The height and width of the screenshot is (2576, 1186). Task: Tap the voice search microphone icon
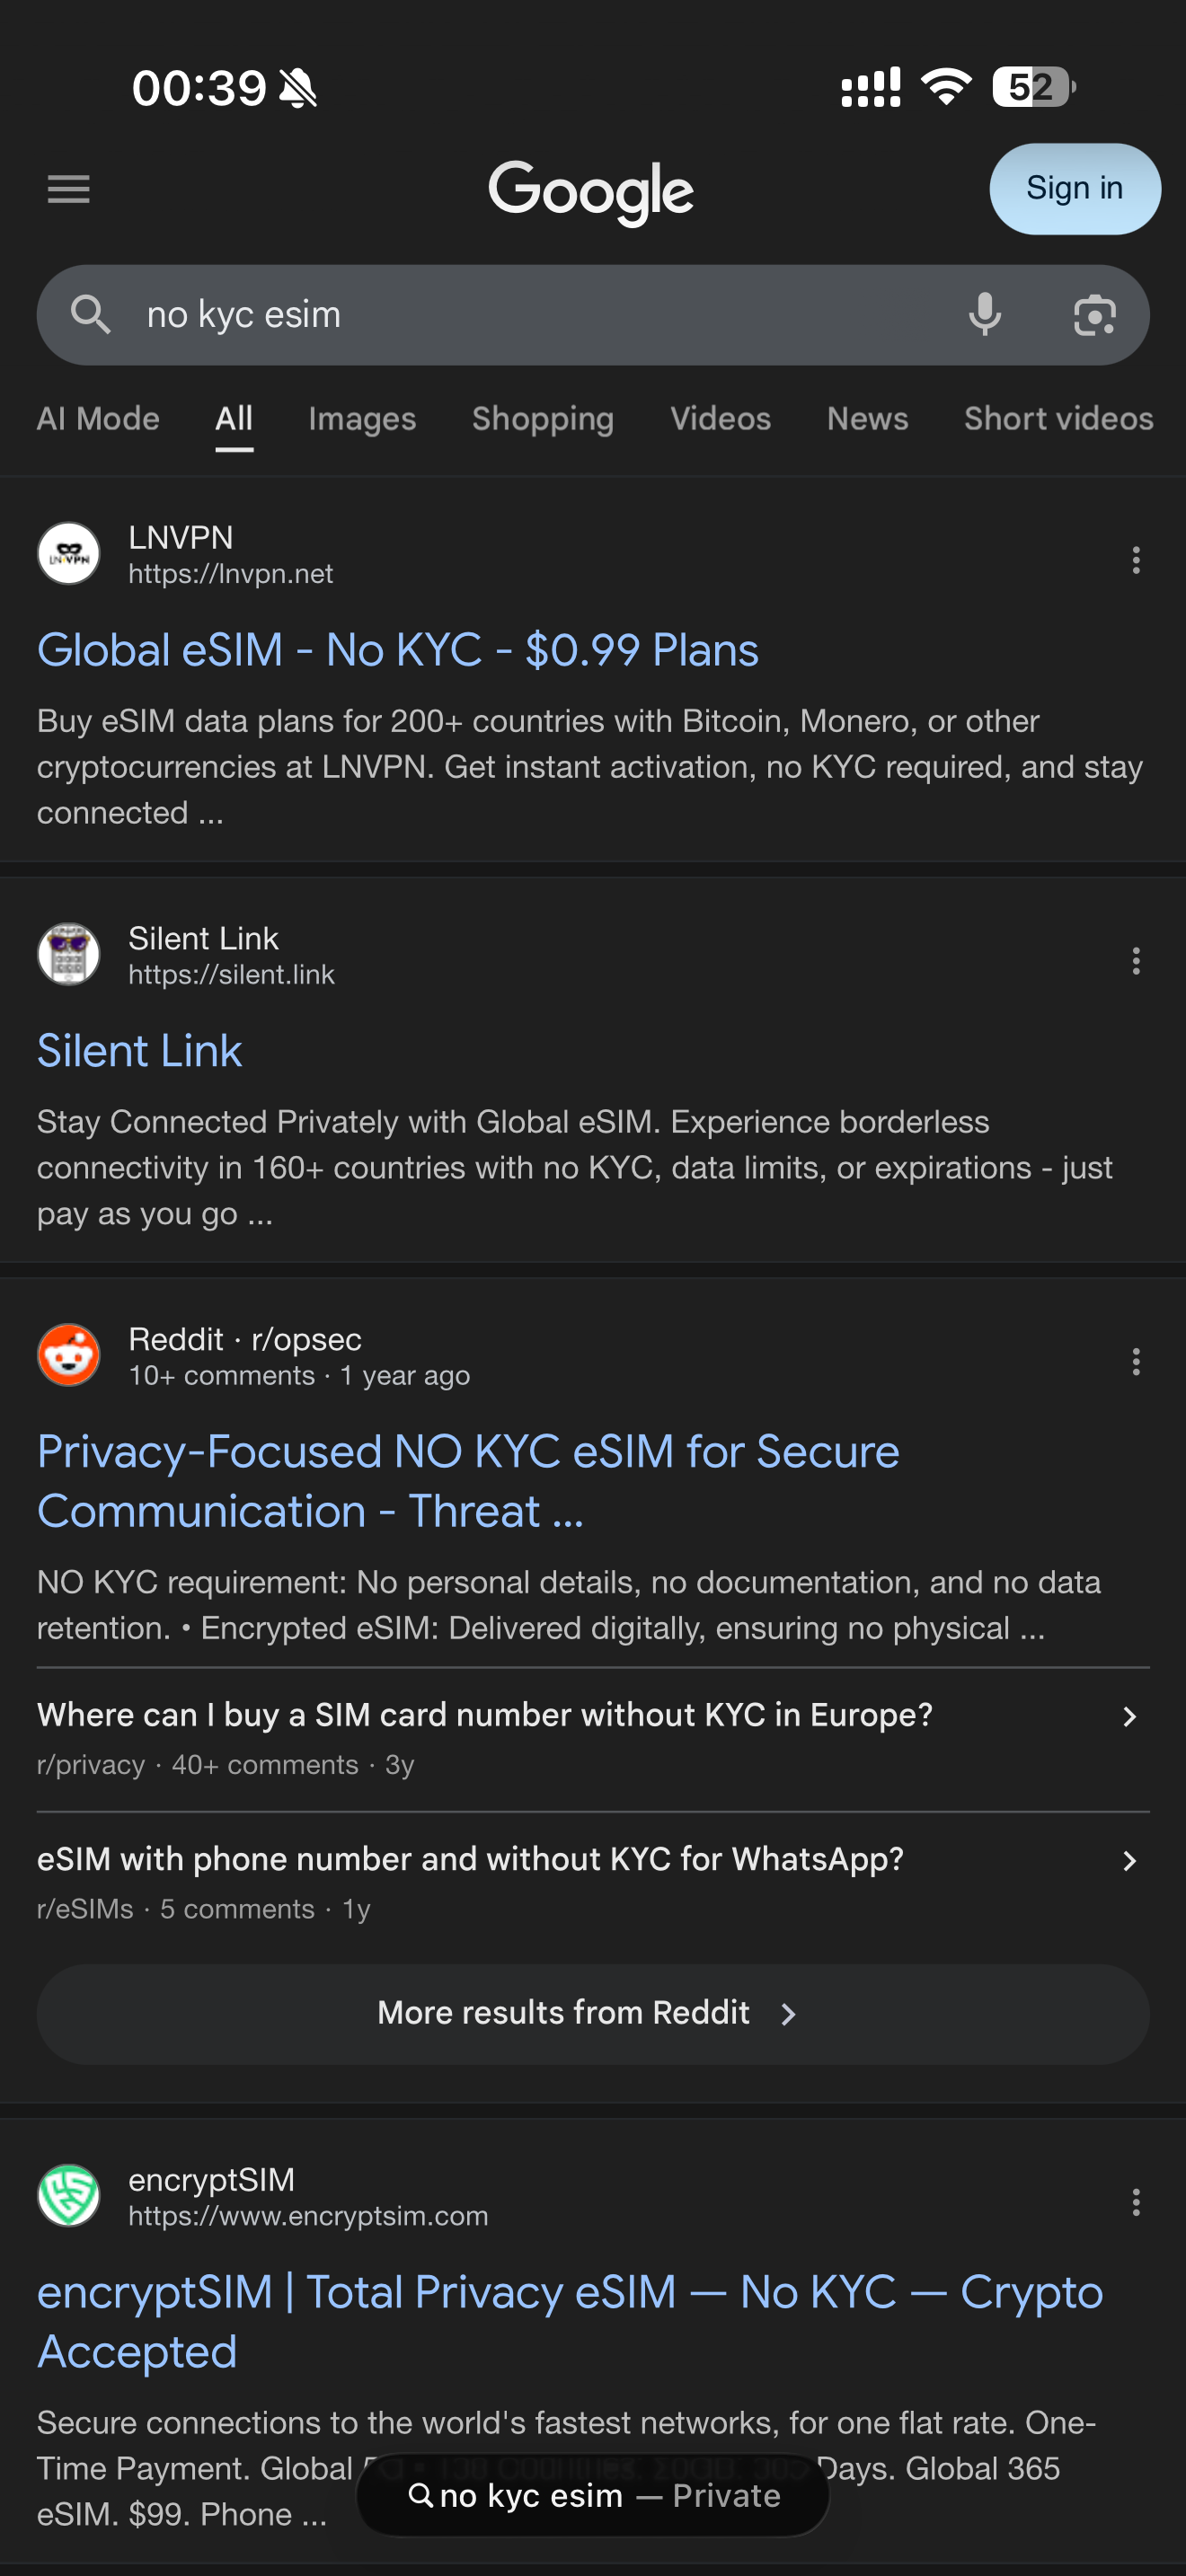(x=984, y=315)
